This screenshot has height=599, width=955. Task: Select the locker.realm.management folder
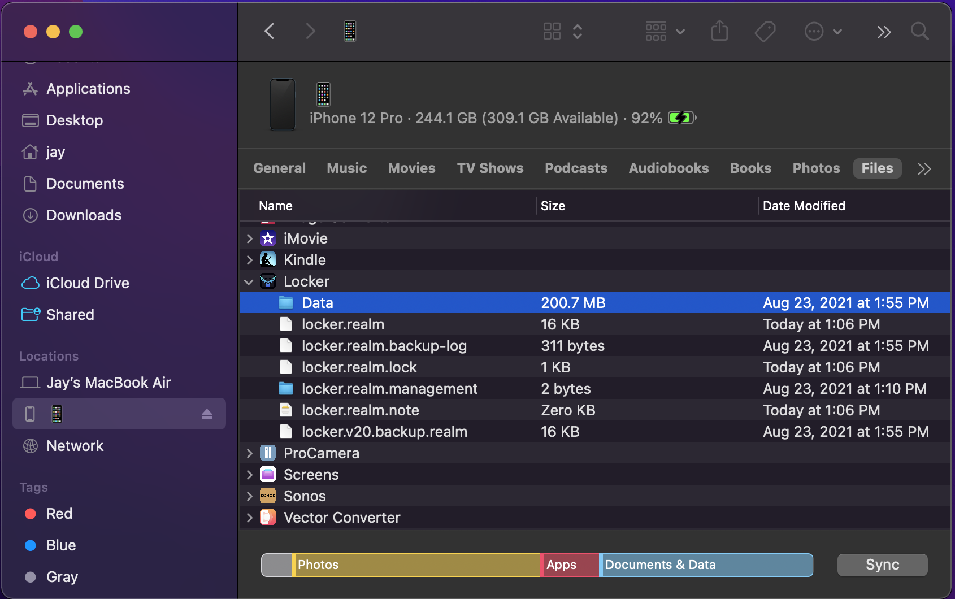tap(595, 389)
